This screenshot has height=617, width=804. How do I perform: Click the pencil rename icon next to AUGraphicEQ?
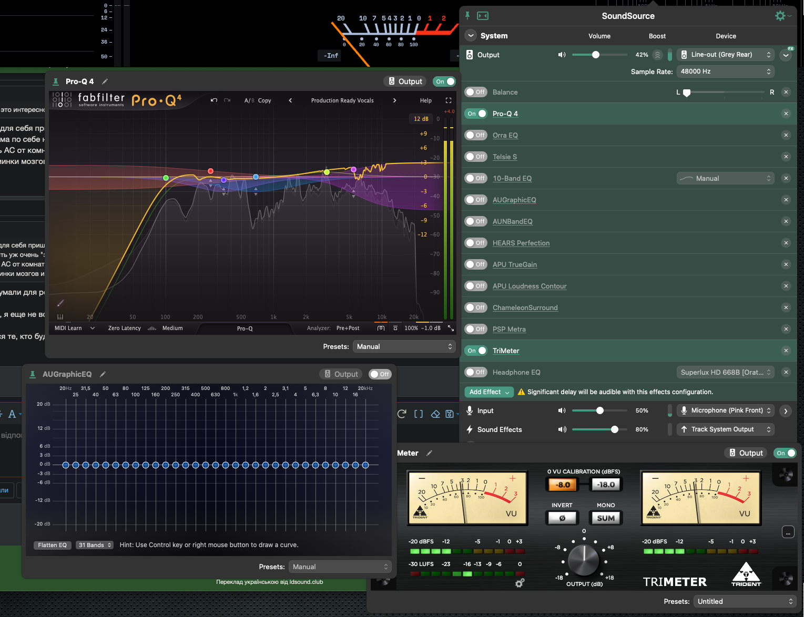(x=103, y=374)
